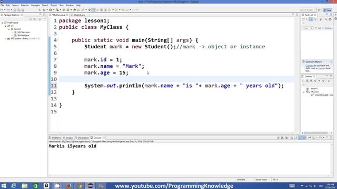Viewport: 337px width, 189px height.
Task: Open the External Tools dropdown arrow
Action: (x=61, y=10)
